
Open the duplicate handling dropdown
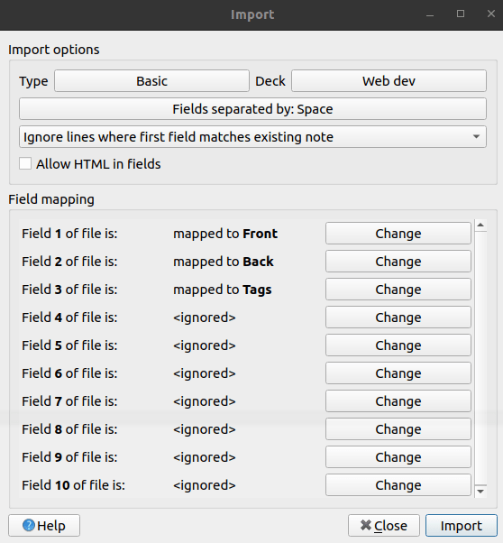pos(252,137)
